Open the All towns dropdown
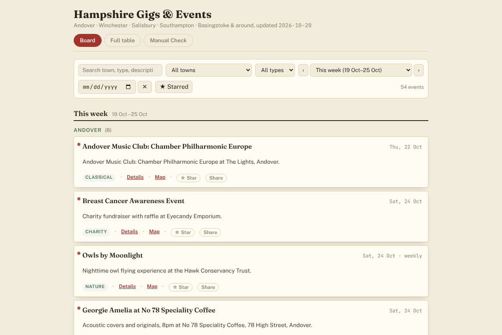Screen dimensions: 502x335 coord(209,70)
